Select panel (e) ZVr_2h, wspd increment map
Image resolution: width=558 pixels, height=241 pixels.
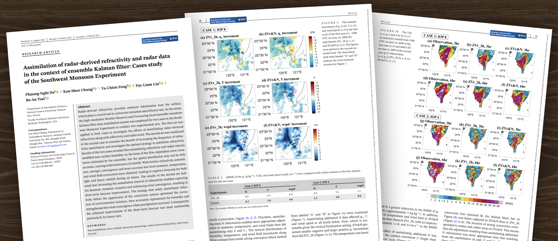click(240, 146)
